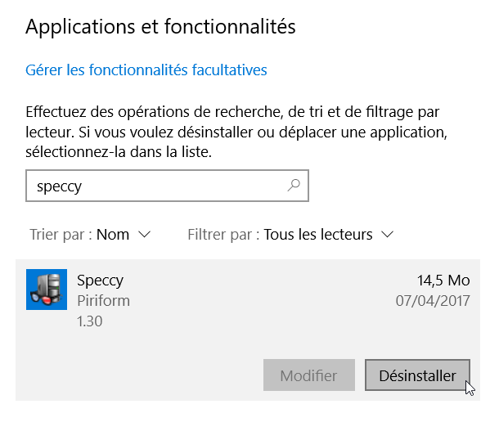Click the magnifying glass search icon
This screenshot has height=422, width=499.
(x=294, y=185)
